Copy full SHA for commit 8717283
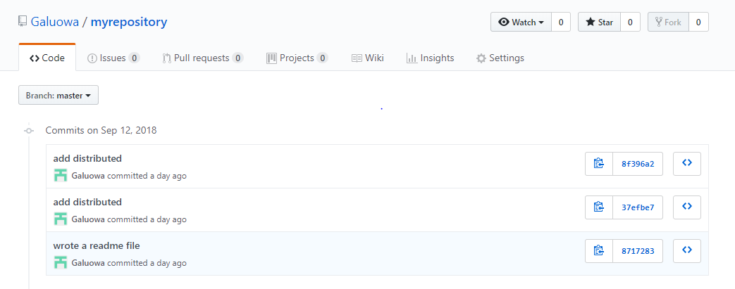 pyautogui.click(x=598, y=251)
